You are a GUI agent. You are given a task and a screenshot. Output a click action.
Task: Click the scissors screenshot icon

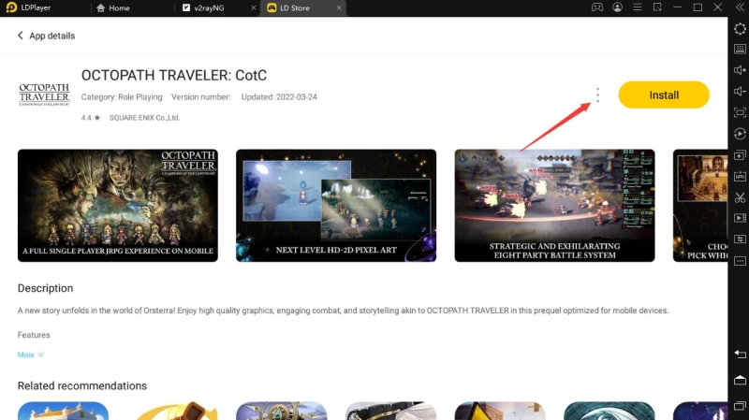pyautogui.click(x=740, y=197)
